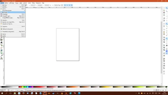The image size is (168, 95).
Task: Open Propriétés du document...
Action: tap(13, 32)
